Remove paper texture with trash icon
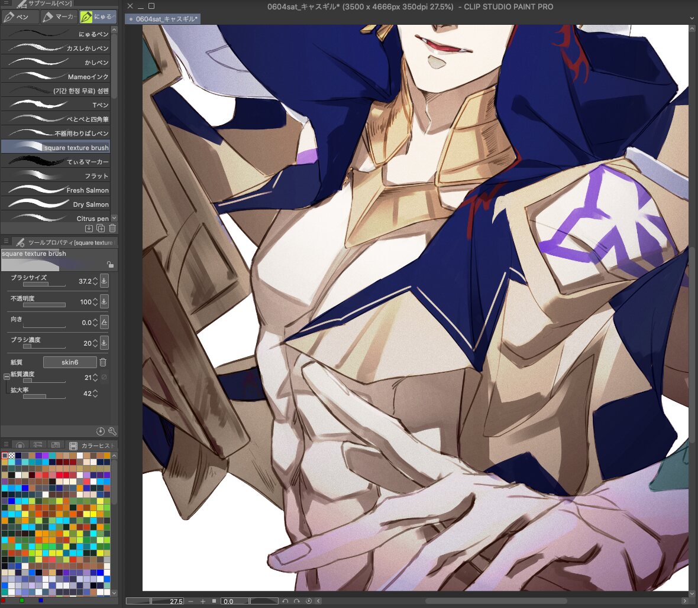Viewport: 698px width, 608px height. (x=103, y=362)
